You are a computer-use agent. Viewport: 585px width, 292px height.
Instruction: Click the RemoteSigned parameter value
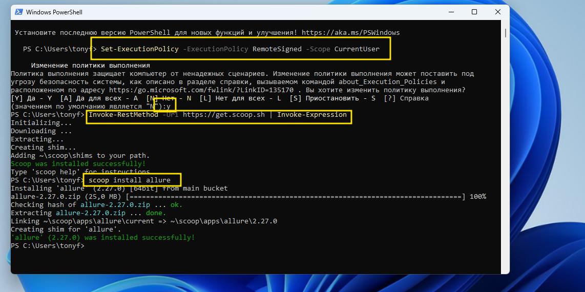[277, 49]
